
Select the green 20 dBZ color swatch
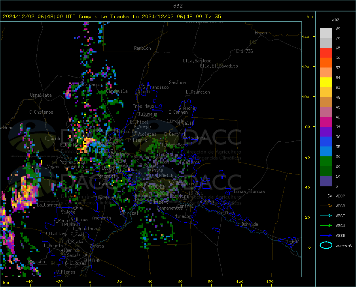click(326, 161)
